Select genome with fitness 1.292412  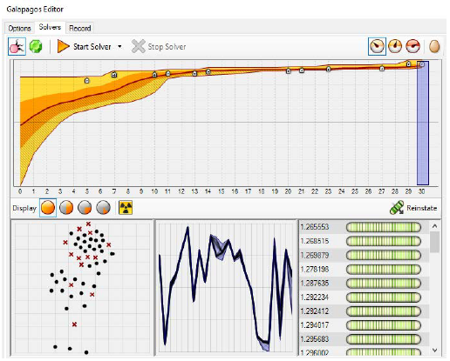[x=365, y=311]
